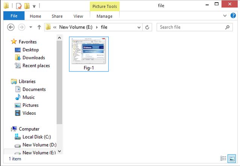Open the Videos library
The width and height of the screenshot is (240, 166).
29,113
